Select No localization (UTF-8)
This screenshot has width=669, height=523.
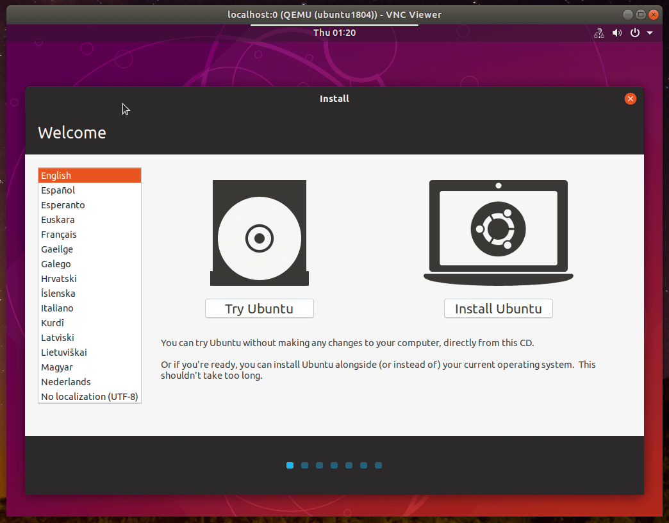pos(89,396)
